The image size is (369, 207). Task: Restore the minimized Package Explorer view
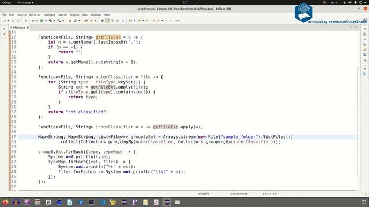pyautogui.click(x=4, y=29)
